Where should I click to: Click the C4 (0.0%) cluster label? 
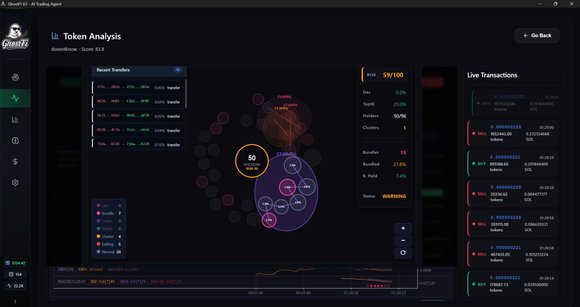[285, 97]
